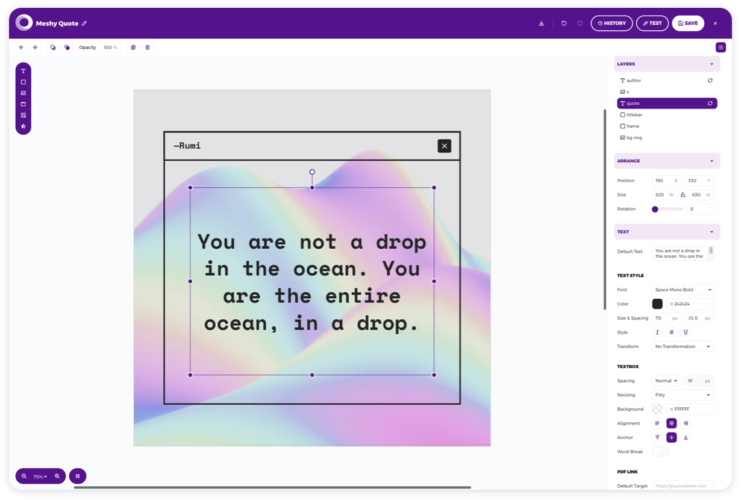Open the 75% zoom level dropdown
741x500 pixels.
click(x=40, y=477)
